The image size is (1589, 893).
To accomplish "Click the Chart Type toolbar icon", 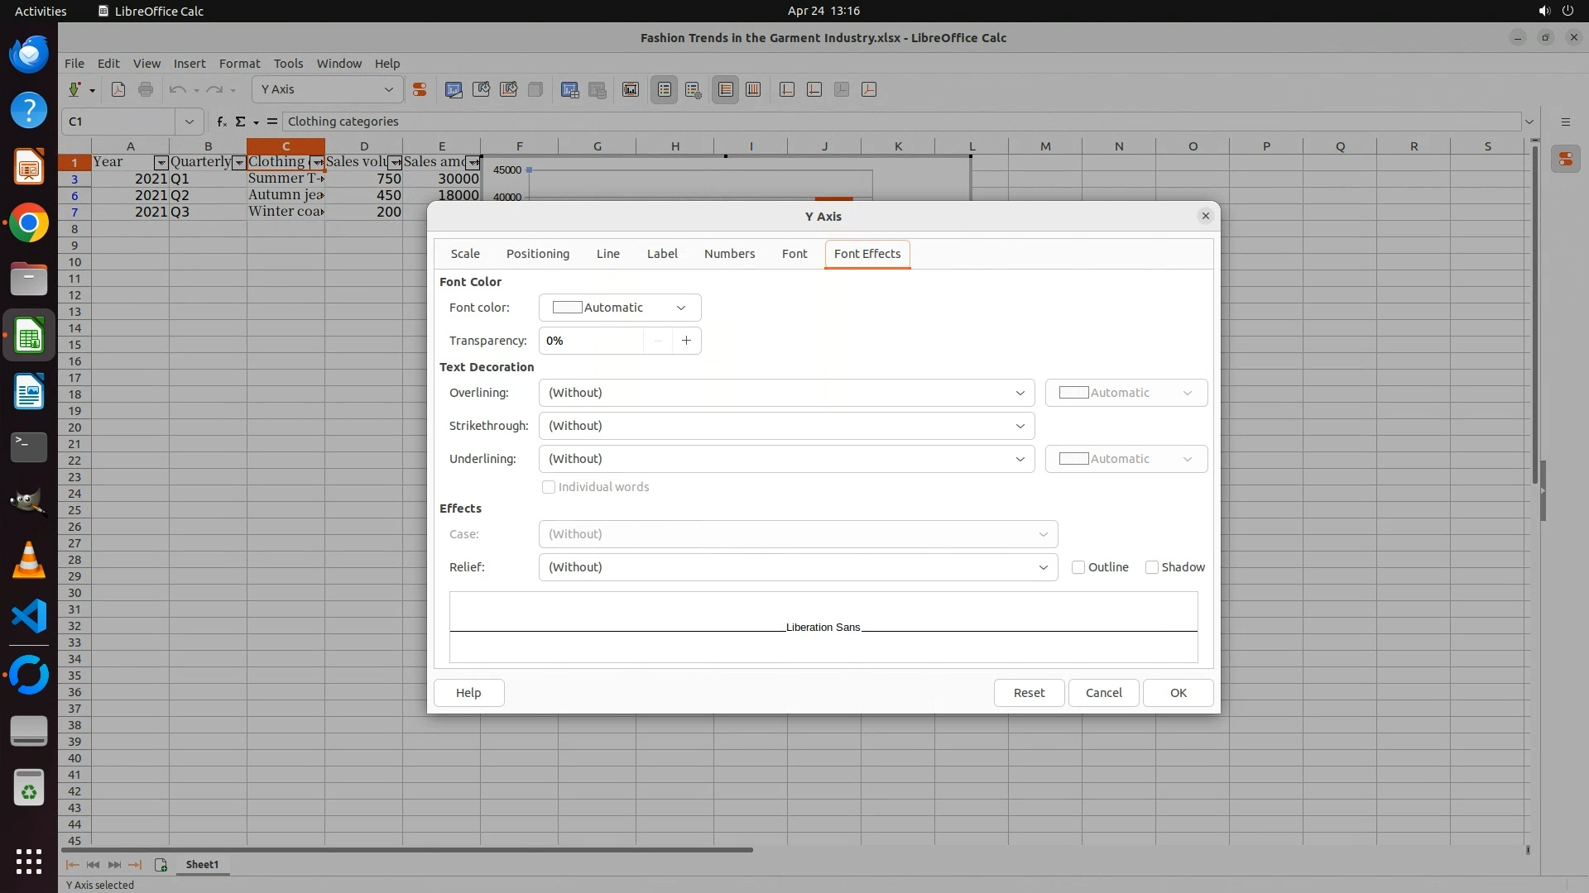I will pos(454,89).
